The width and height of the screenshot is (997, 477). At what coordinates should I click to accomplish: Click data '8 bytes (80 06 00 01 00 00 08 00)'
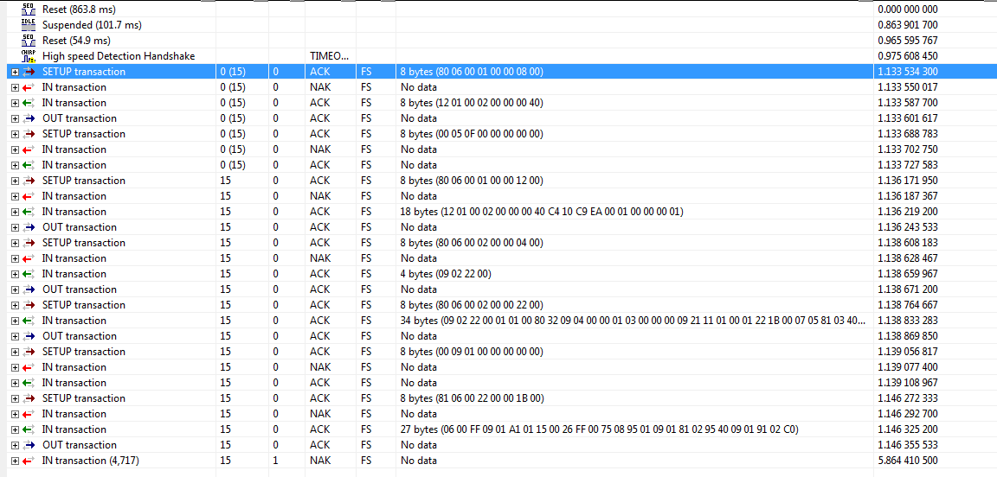click(x=472, y=72)
